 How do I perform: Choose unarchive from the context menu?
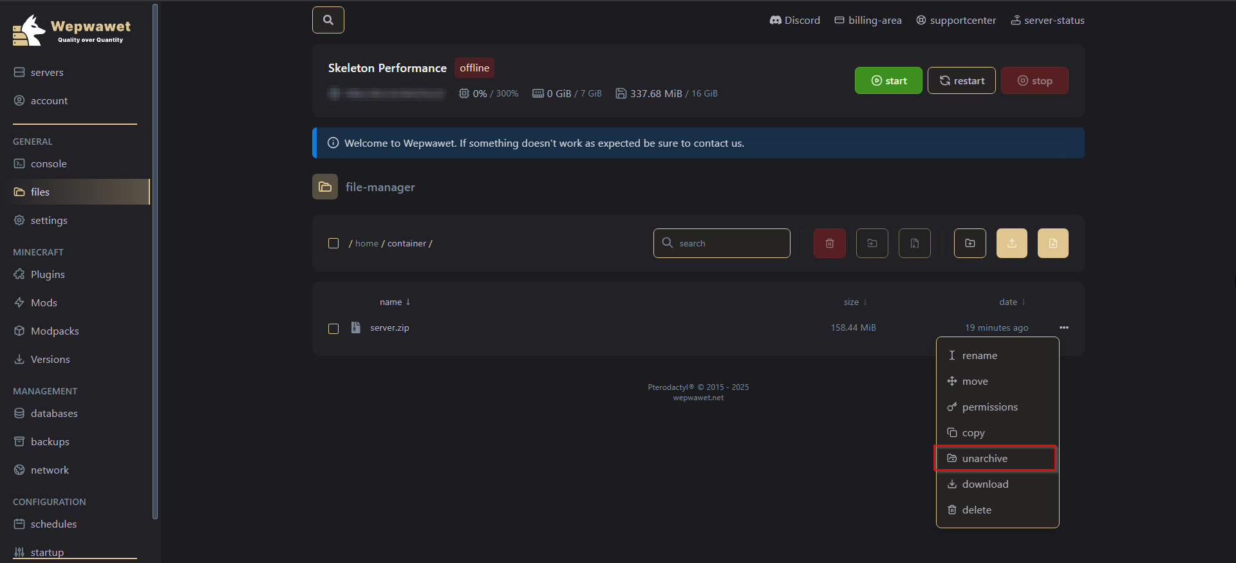coord(997,458)
